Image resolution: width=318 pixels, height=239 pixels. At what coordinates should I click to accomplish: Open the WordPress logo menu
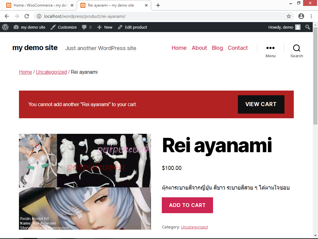(x=5, y=27)
